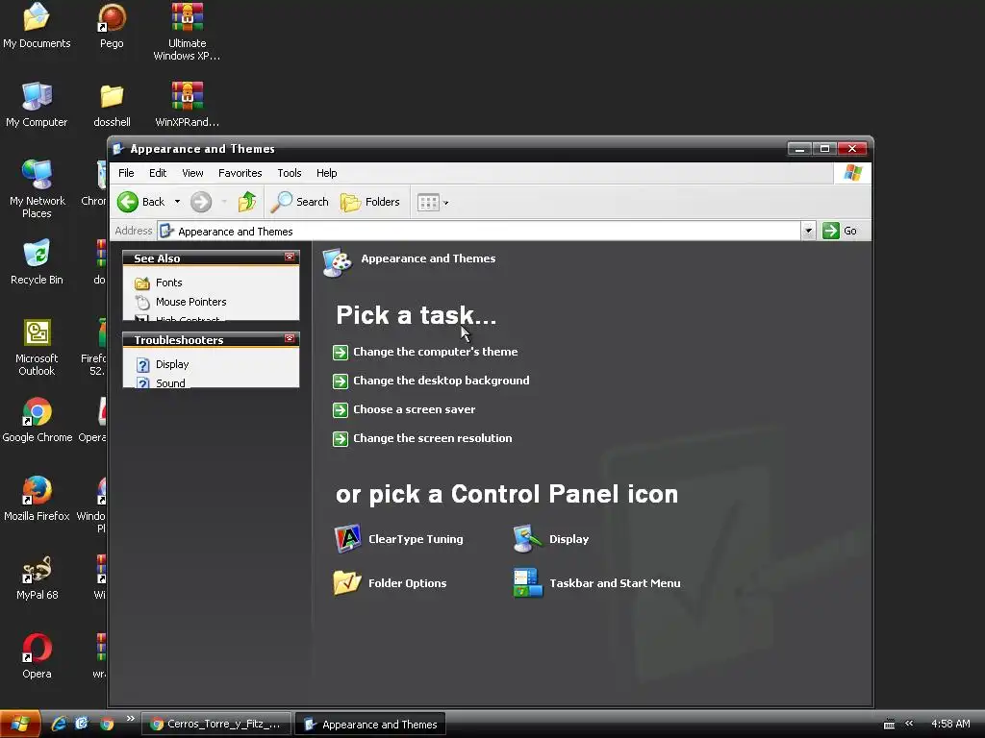Select the Recycle Bin icon
Screen dimensions: 985x738
[x=37, y=262]
